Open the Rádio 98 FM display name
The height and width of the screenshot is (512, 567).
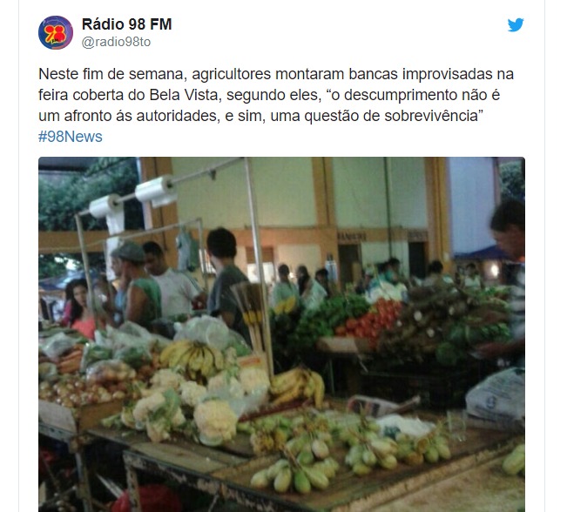[126, 24]
